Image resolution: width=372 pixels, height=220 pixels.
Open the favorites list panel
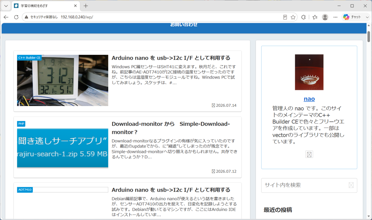(x=315, y=17)
